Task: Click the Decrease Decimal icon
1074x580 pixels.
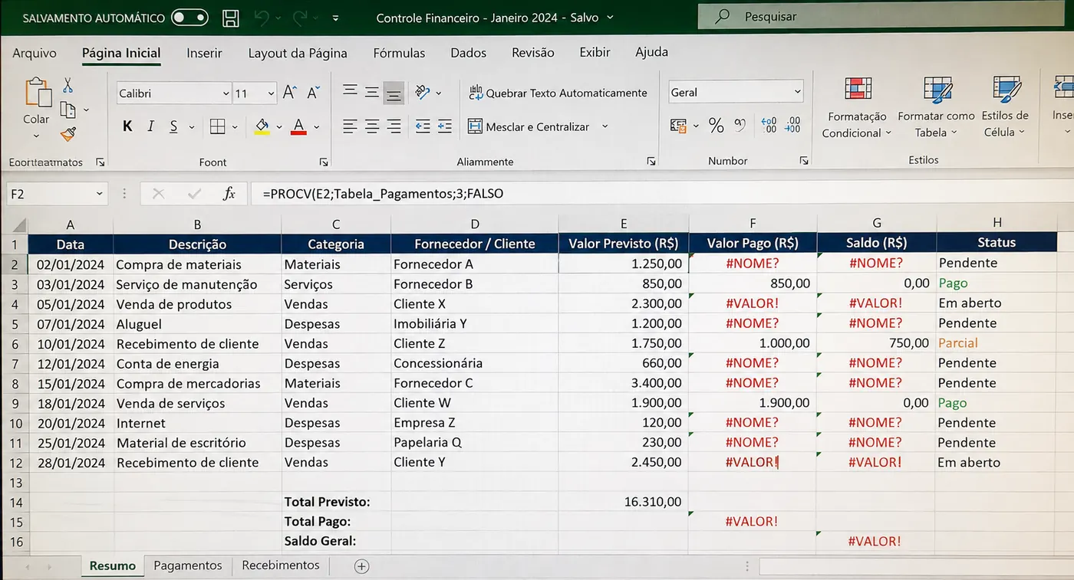Action: 793,125
